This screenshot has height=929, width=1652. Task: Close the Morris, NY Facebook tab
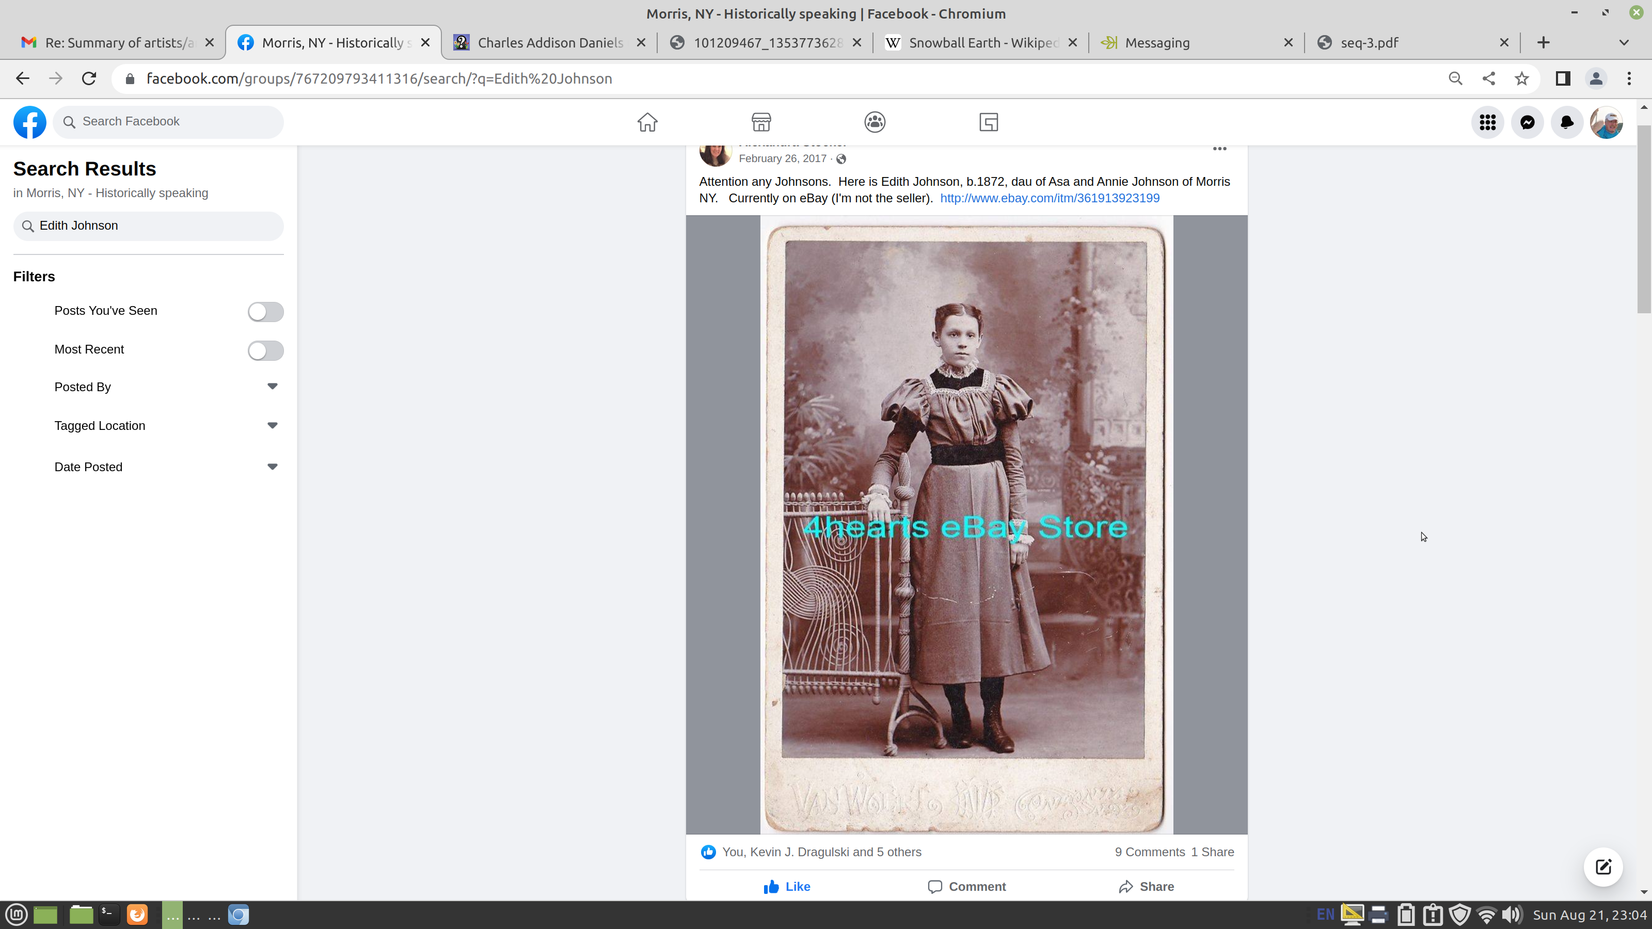pos(425,42)
